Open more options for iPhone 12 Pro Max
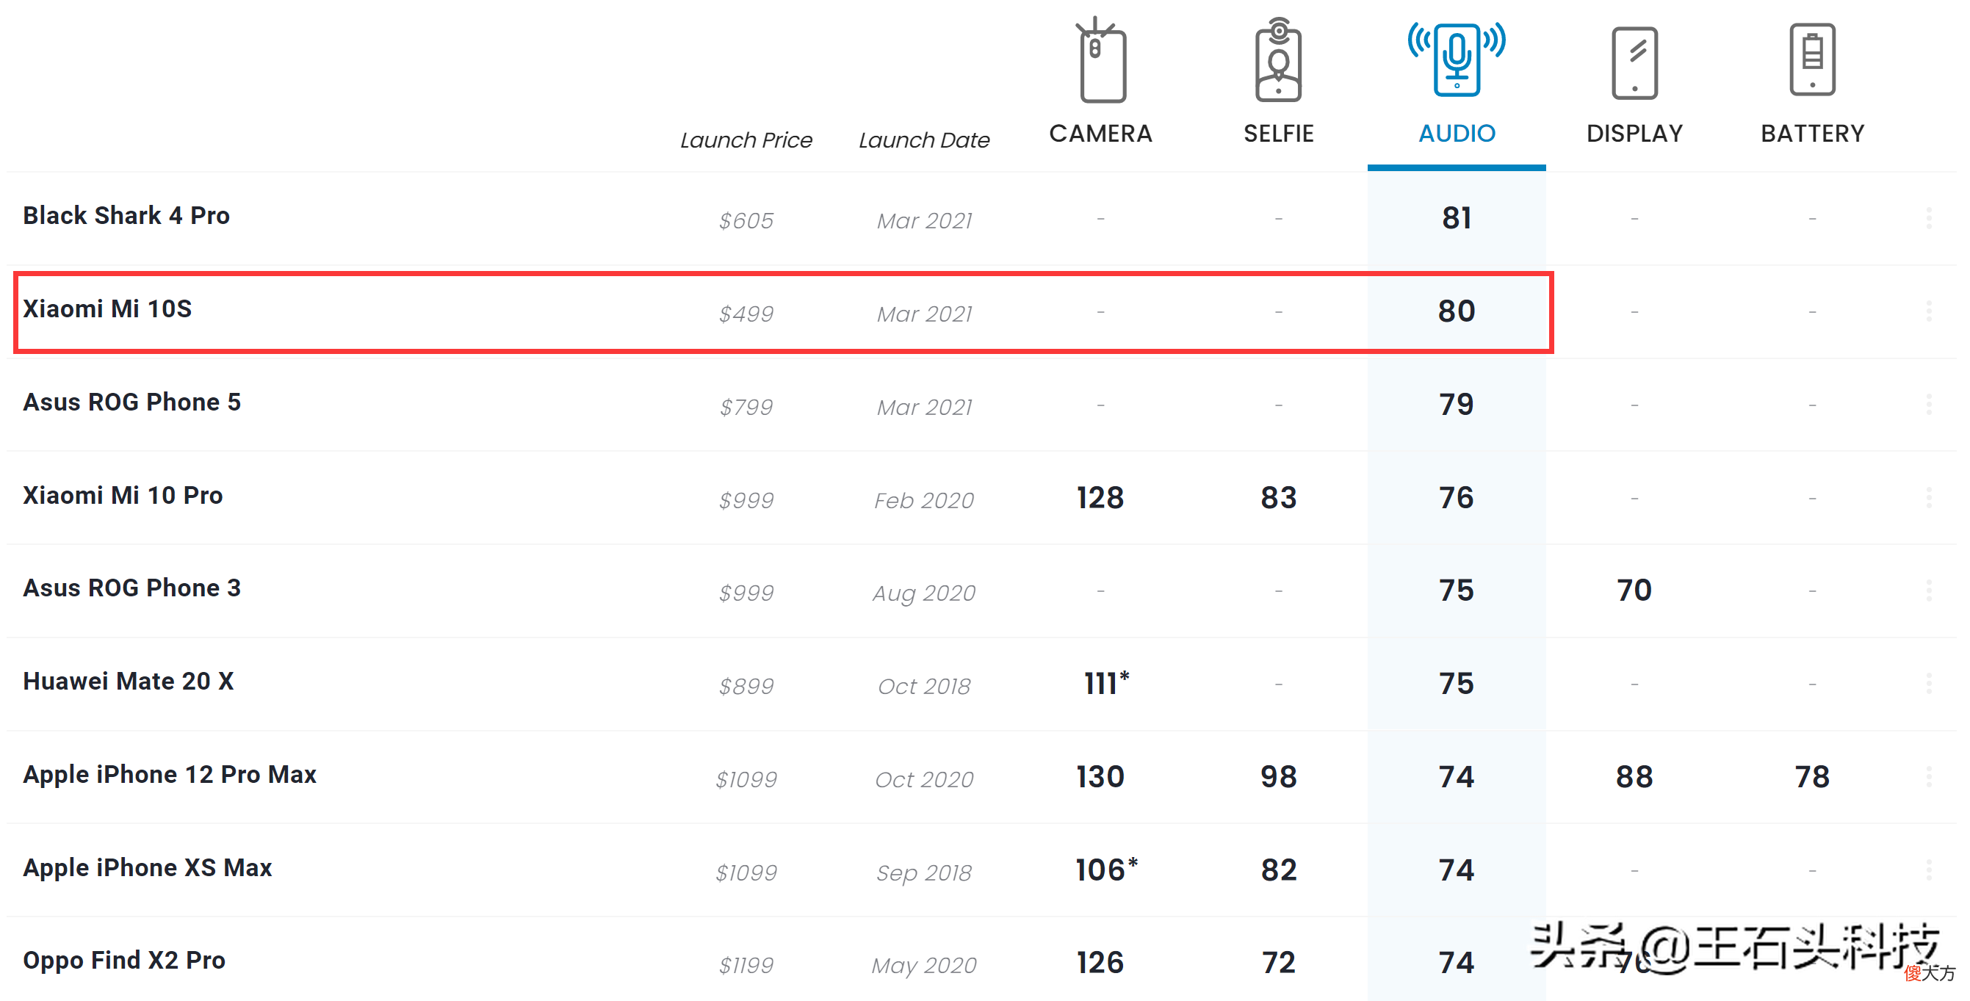This screenshot has width=1970, height=1001. (1929, 777)
